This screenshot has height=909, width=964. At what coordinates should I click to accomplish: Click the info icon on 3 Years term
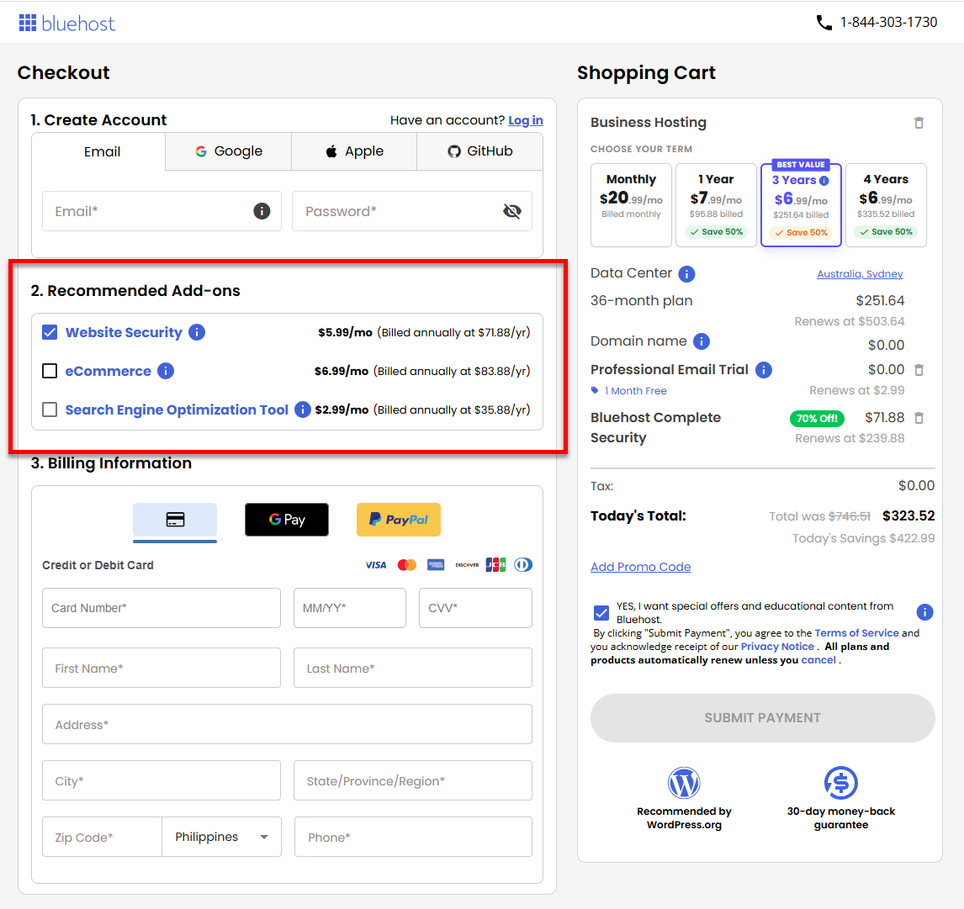pos(824,181)
